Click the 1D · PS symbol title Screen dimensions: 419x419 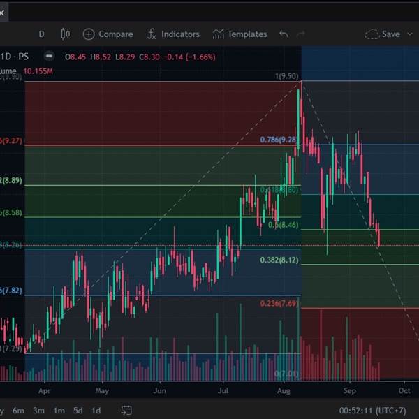[x=15, y=57]
